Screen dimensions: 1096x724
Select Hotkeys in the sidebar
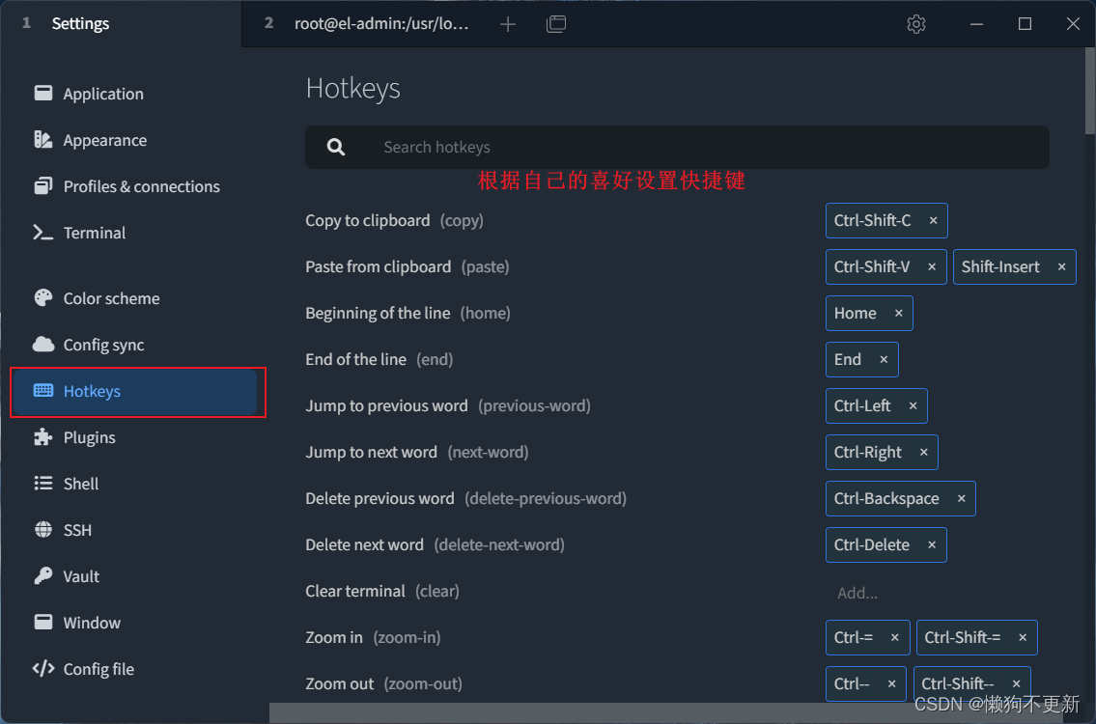pos(135,391)
